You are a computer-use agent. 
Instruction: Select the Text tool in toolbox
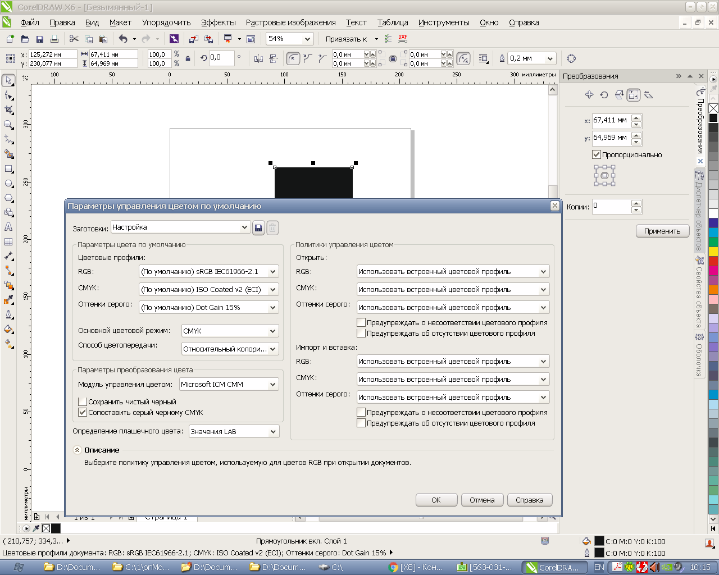8,227
